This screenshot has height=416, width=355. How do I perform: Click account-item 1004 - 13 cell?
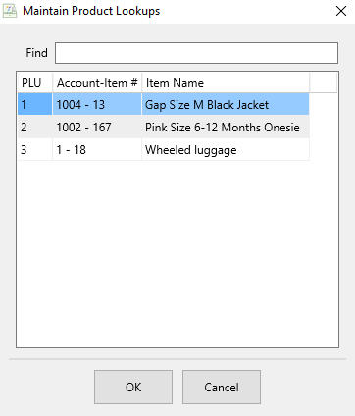click(97, 104)
